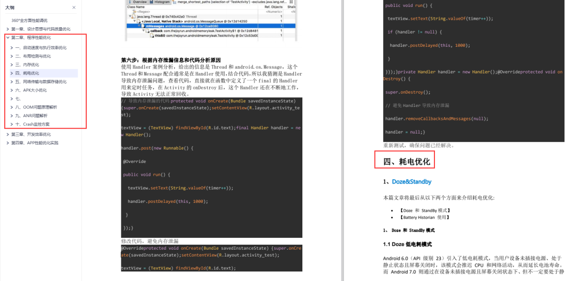Click text 重新测试，确保问题已经解决。
Image resolution: width=575 pixels, height=281 pixels.
tap(419, 145)
